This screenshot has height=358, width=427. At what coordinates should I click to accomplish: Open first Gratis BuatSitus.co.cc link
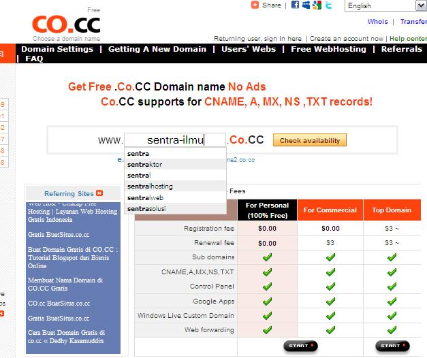(x=59, y=234)
